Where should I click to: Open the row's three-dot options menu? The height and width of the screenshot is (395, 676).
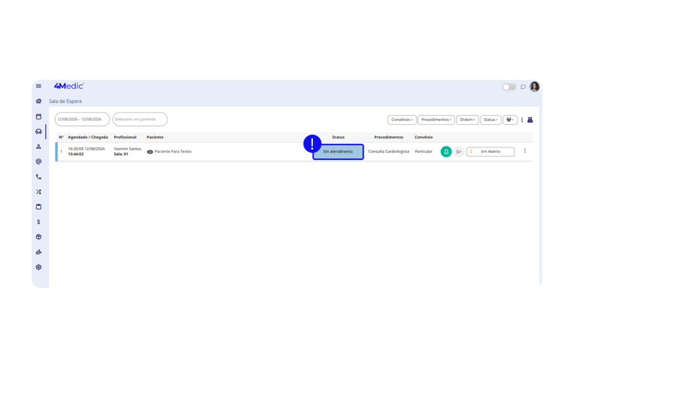[525, 151]
